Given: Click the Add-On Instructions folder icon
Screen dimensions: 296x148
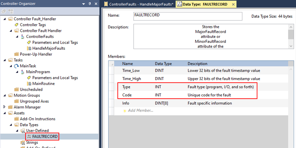Looking at the screenshot, I should (16, 119).
